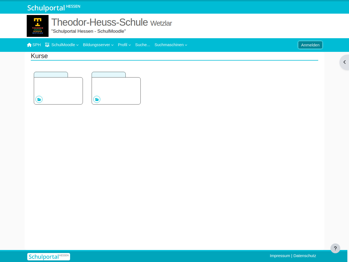Click the Suche... menu item
This screenshot has width=349, height=262.
143,45
